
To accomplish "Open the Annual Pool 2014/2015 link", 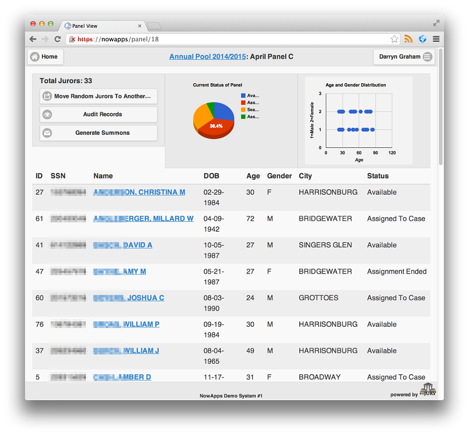I will [x=207, y=57].
